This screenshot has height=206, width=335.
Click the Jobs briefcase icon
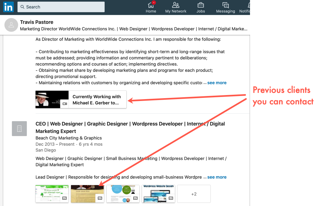(x=201, y=5)
